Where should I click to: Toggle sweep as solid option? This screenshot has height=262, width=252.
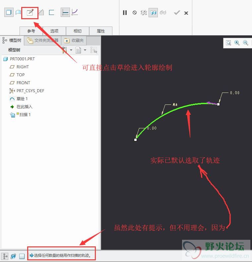(9, 12)
